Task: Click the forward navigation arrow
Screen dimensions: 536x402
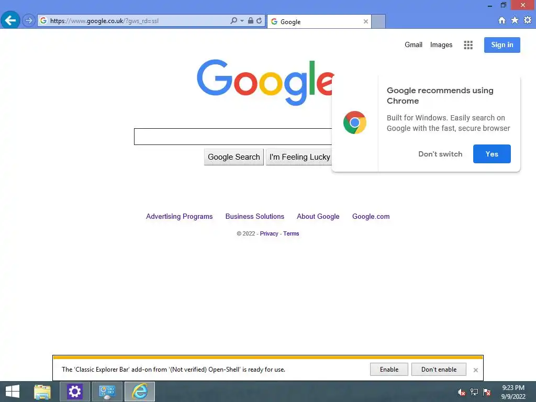Action: [x=29, y=20]
